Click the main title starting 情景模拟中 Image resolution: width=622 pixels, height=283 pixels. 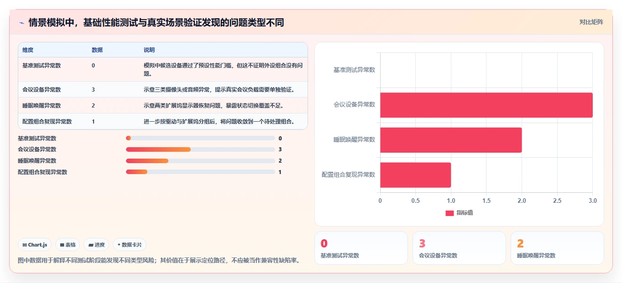coord(156,22)
